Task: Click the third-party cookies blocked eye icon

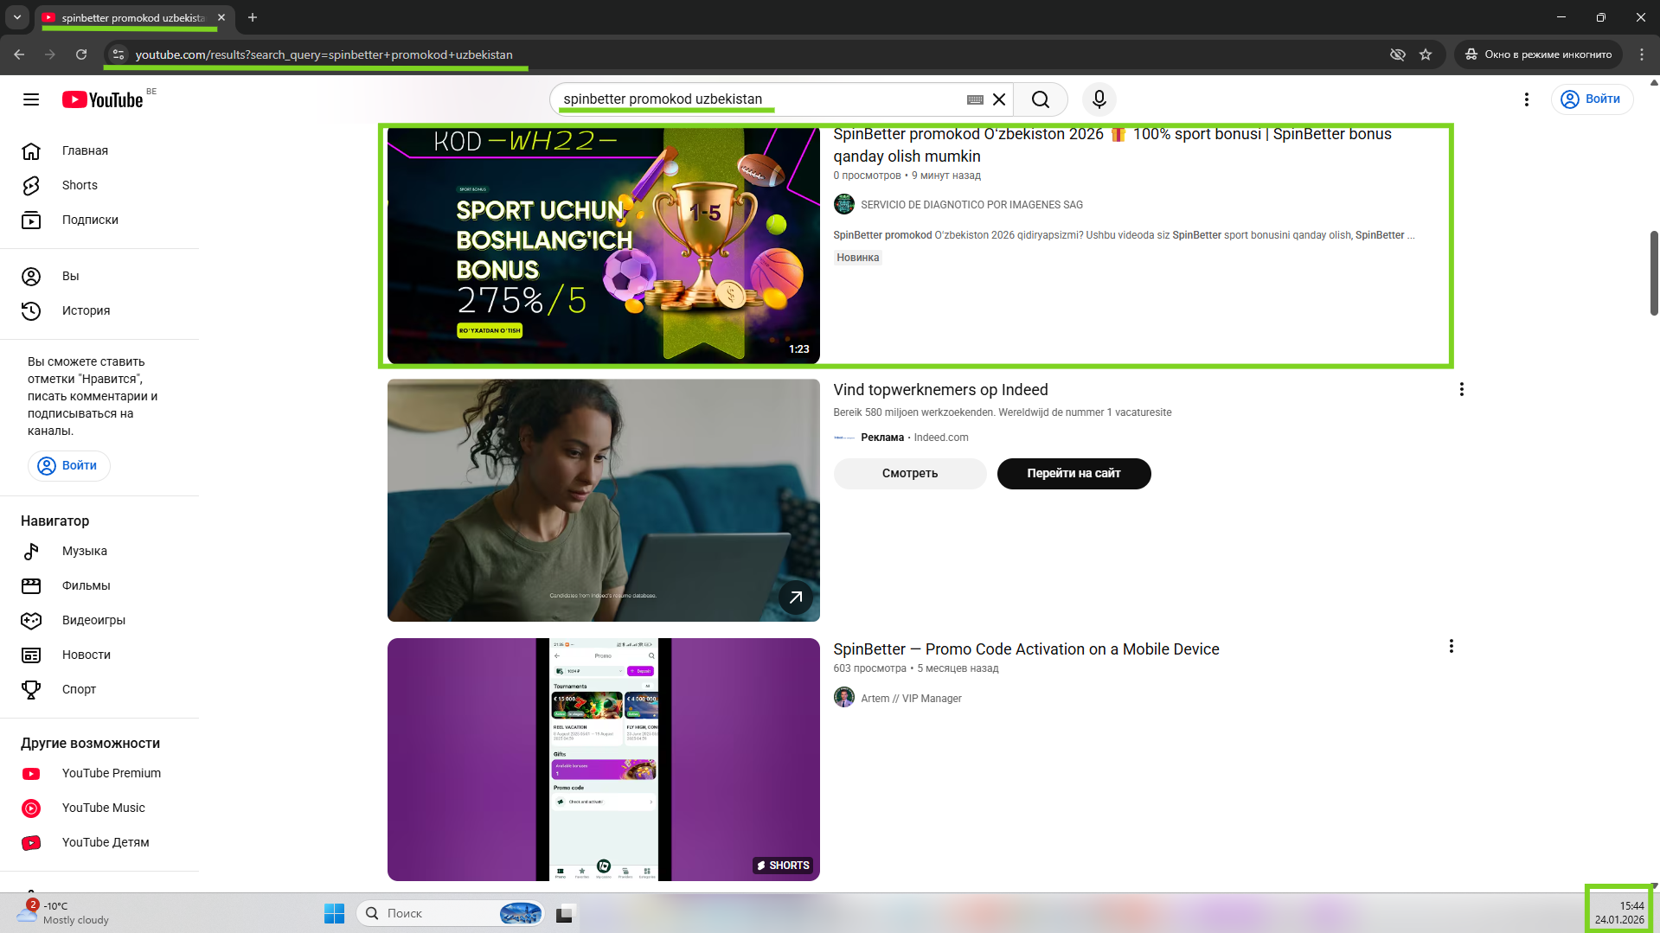Action: tap(1397, 54)
